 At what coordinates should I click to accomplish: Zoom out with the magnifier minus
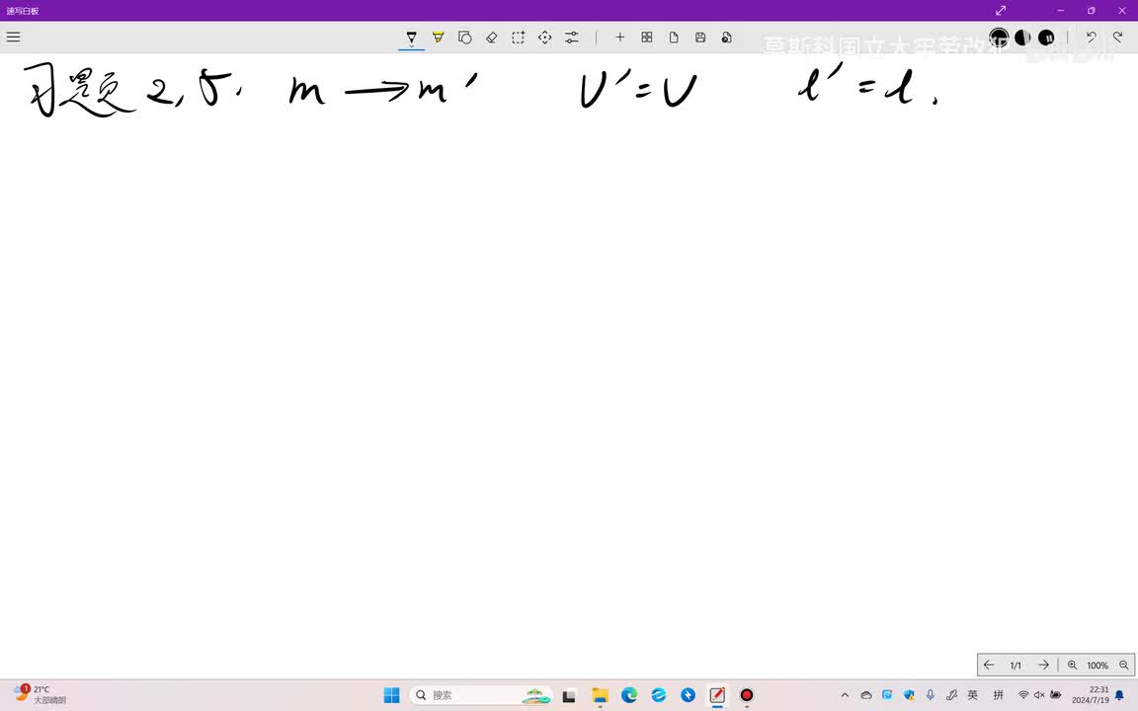click(x=1123, y=665)
